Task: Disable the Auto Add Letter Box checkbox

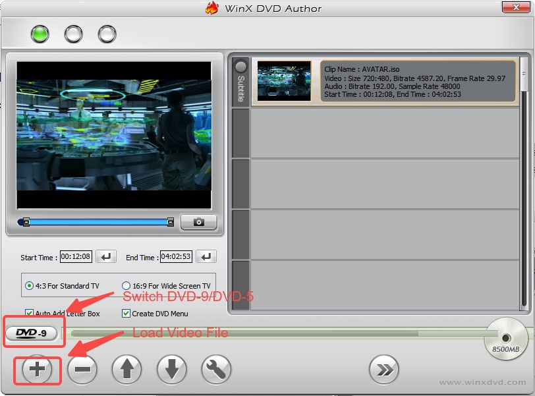Action: [x=29, y=313]
